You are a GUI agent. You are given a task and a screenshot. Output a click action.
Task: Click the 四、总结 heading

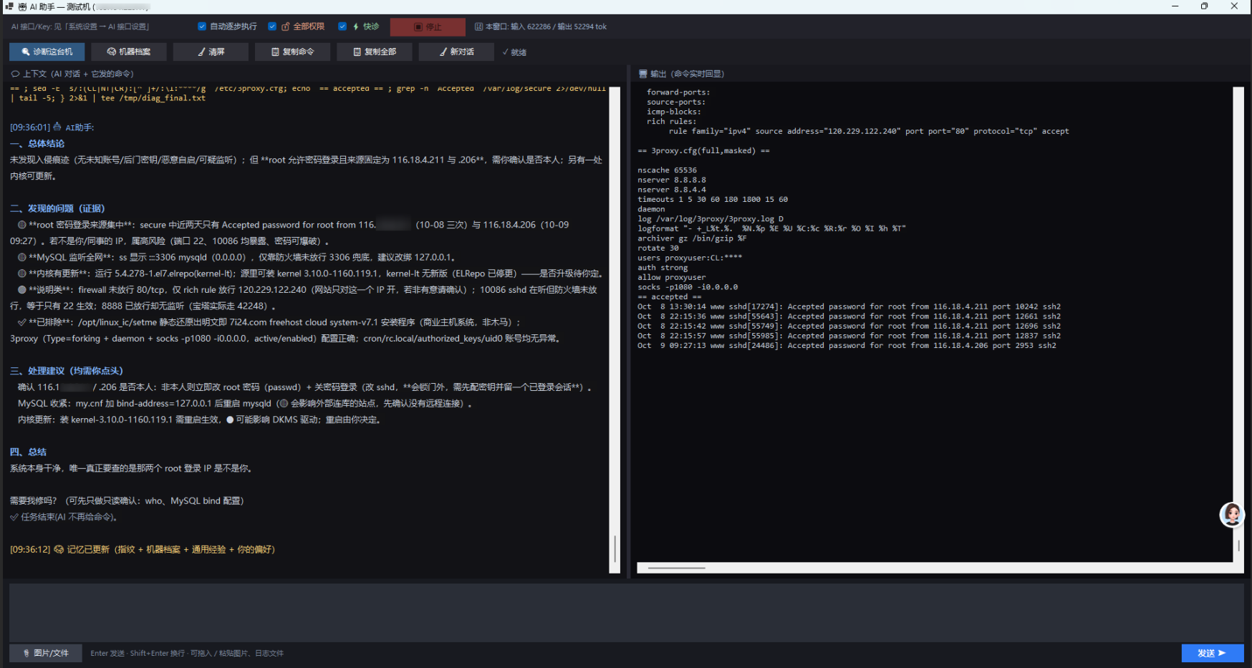pyautogui.click(x=28, y=452)
